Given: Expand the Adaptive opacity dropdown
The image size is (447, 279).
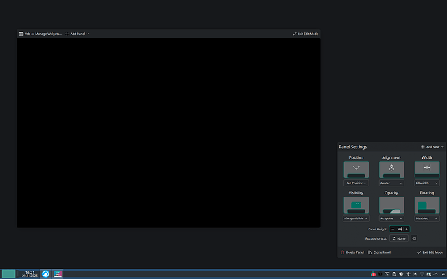Looking at the screenshot, I should click(x=391, y=219).
